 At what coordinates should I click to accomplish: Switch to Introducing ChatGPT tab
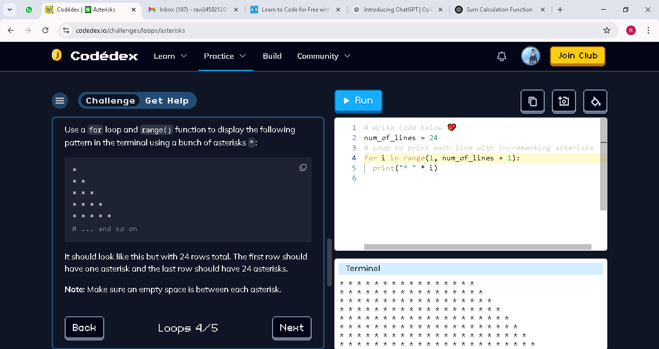398,10
